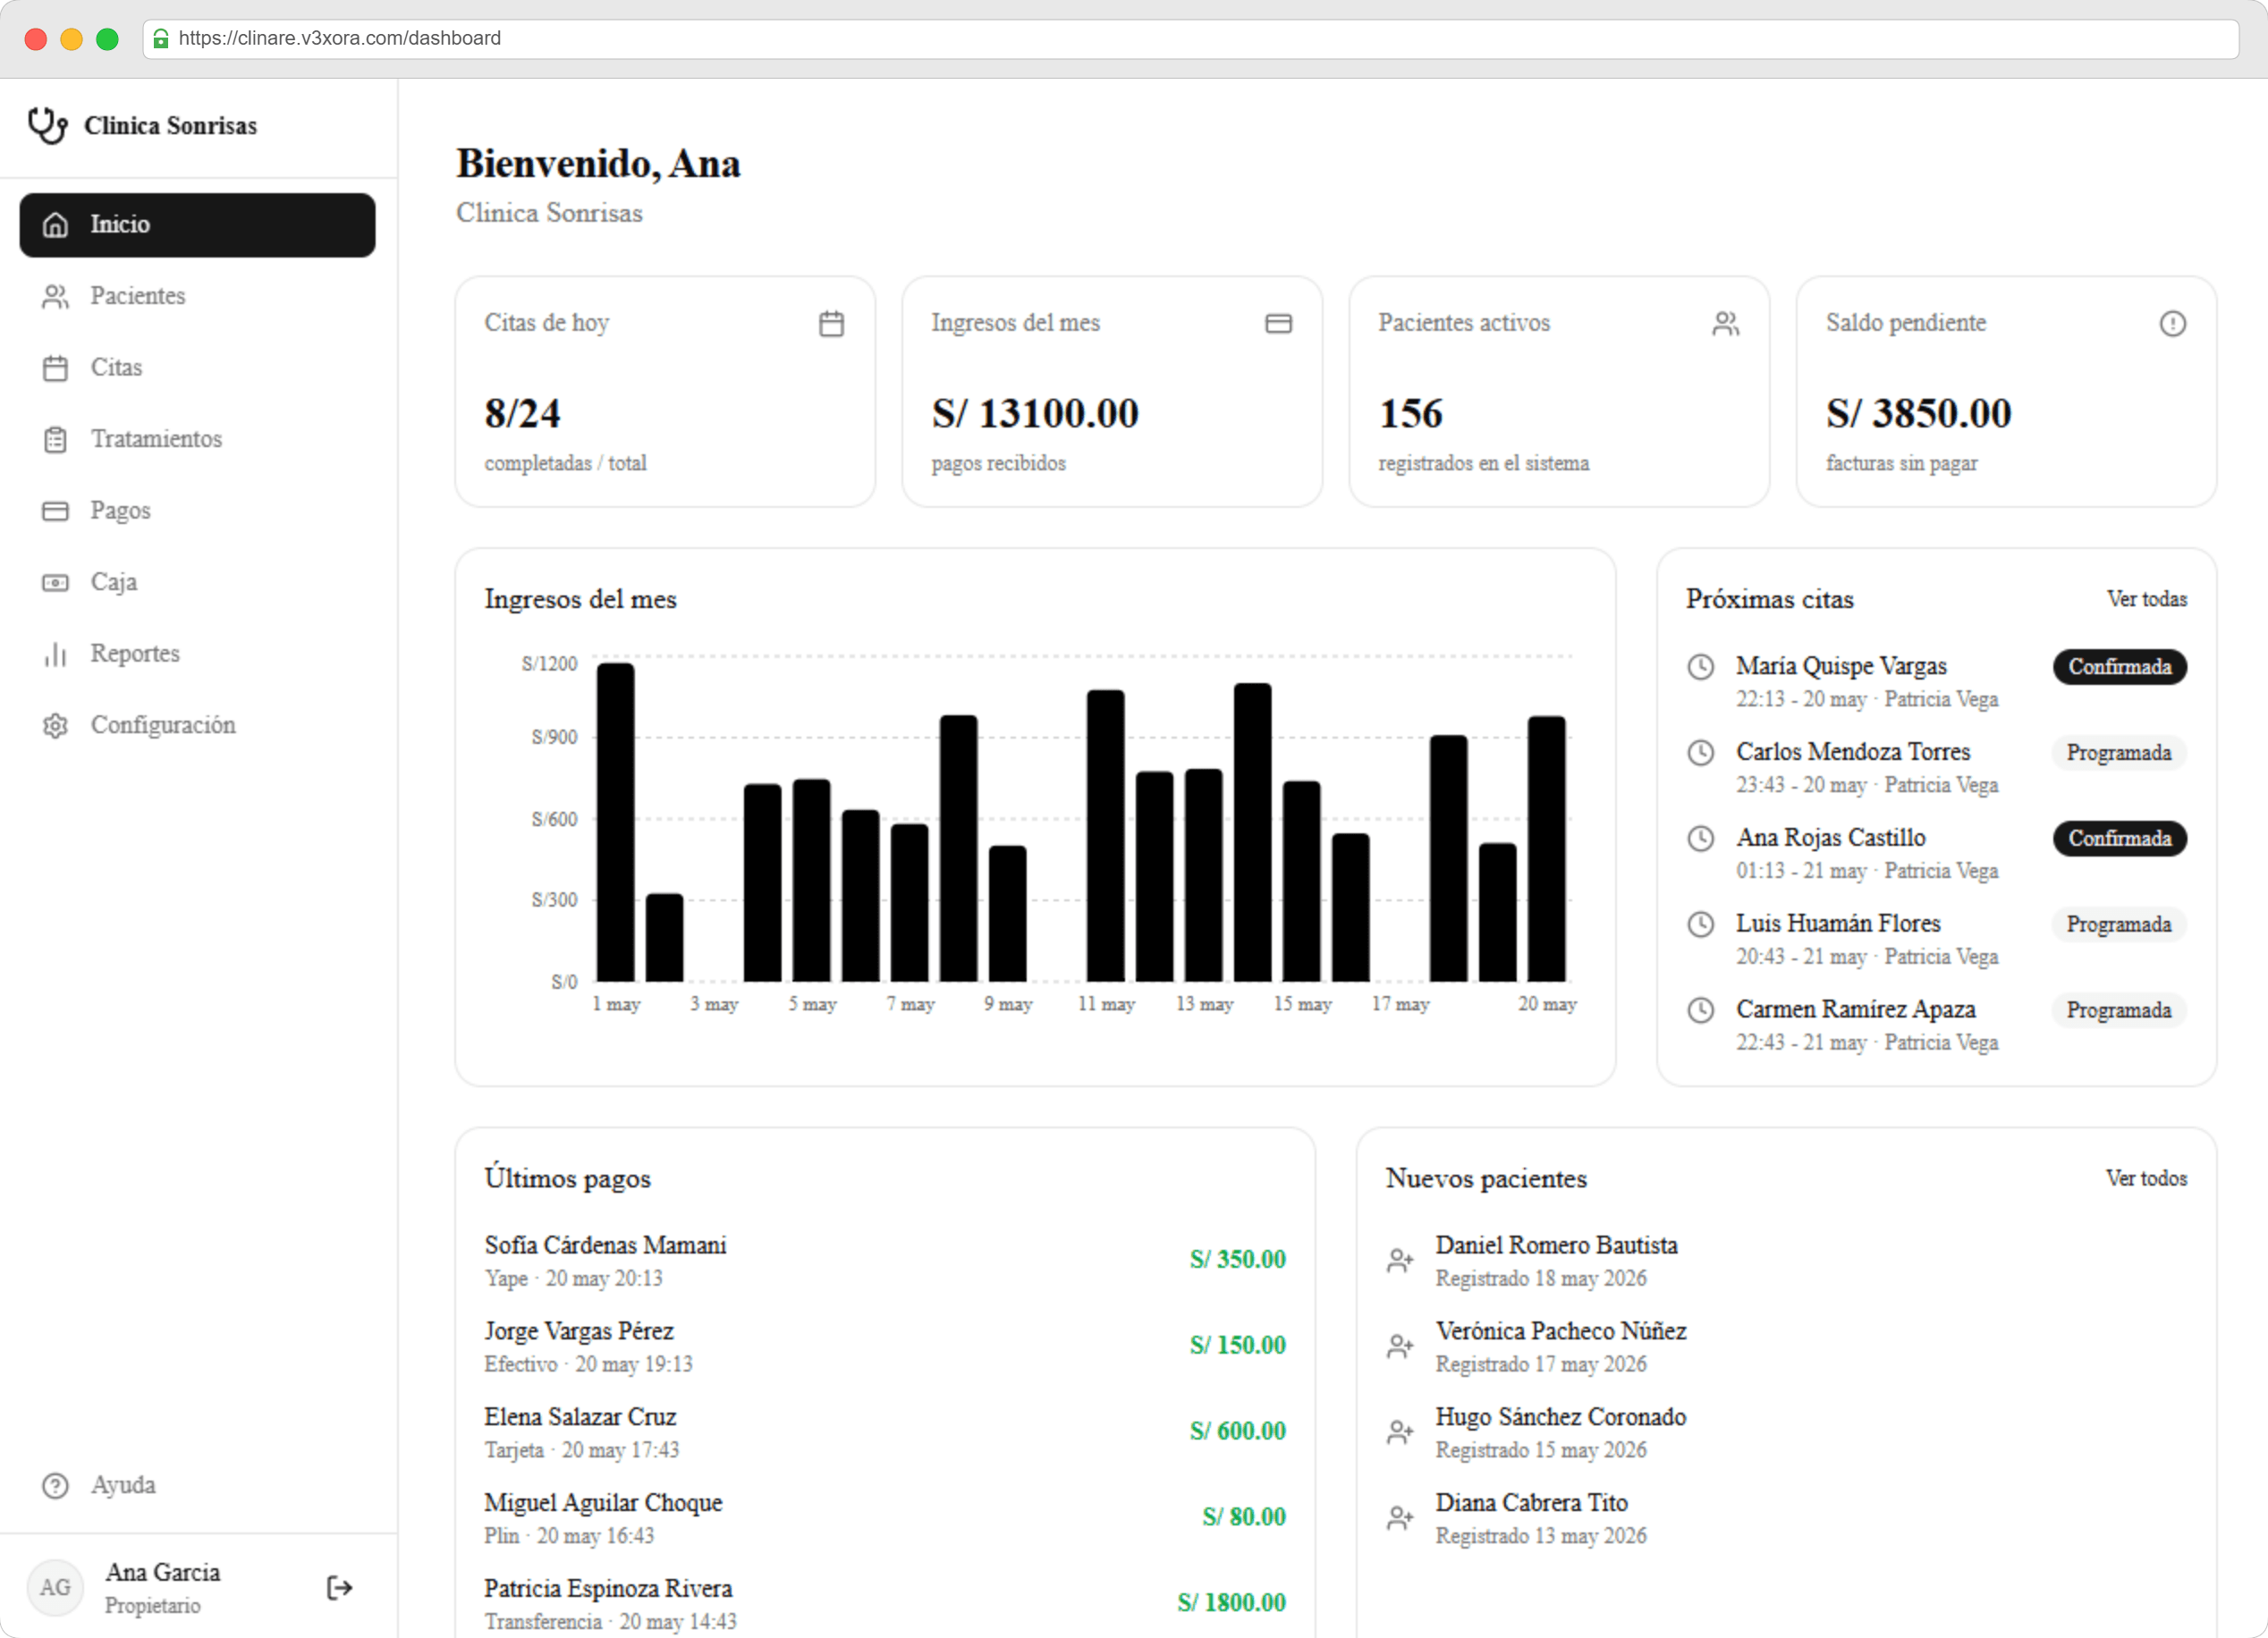Screen dimensions: 2268x1638
Task: Click Ver todas in Próximas citas
Action: pyautogui.click(x=2147, y=599)
